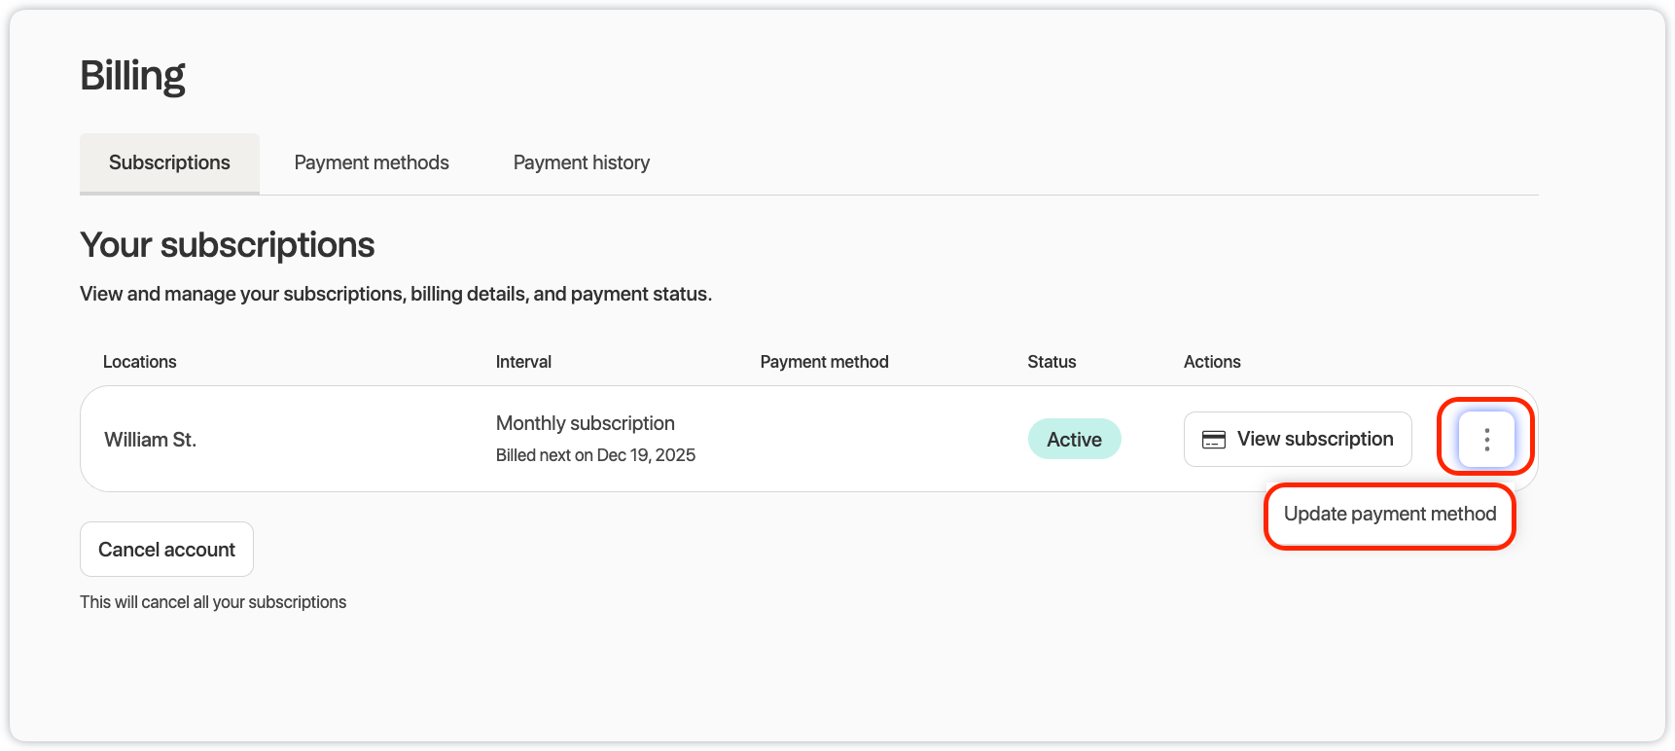Image resolution: width=1675 pixels, height=751 pixels.
Task: Click the Status column header
Action: (1051, 362)
